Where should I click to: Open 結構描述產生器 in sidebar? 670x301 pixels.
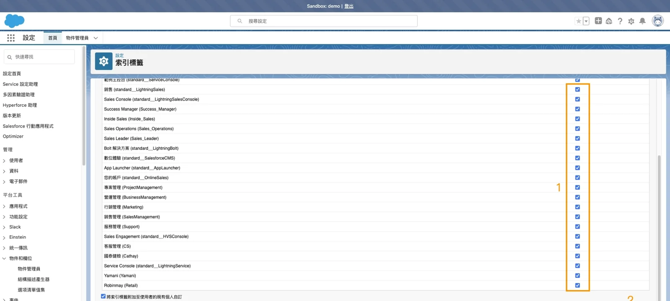pyautogui.click(x=33, y=279)
